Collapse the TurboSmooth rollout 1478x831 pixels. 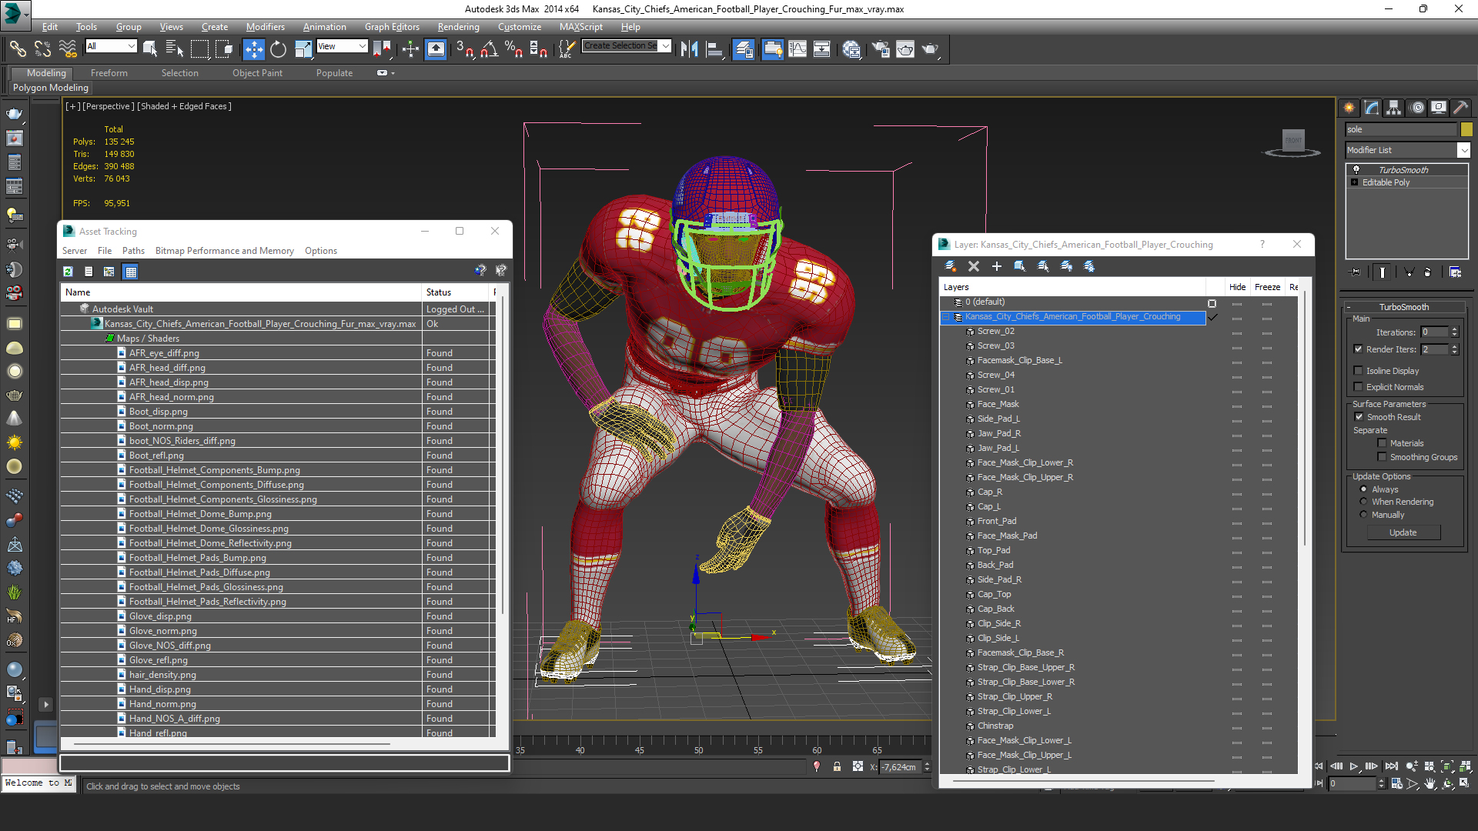[1349, 307]
